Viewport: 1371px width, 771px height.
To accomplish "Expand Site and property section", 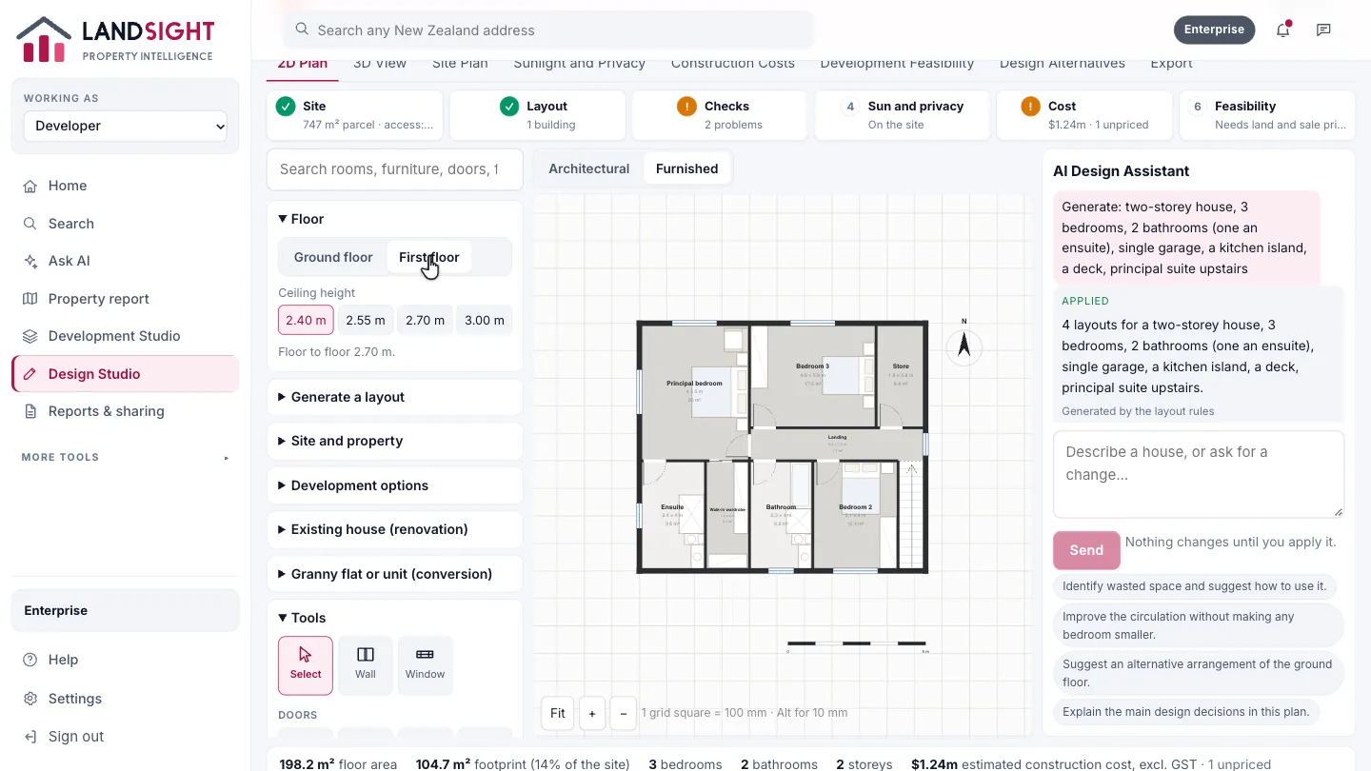I will click(395, 441).
